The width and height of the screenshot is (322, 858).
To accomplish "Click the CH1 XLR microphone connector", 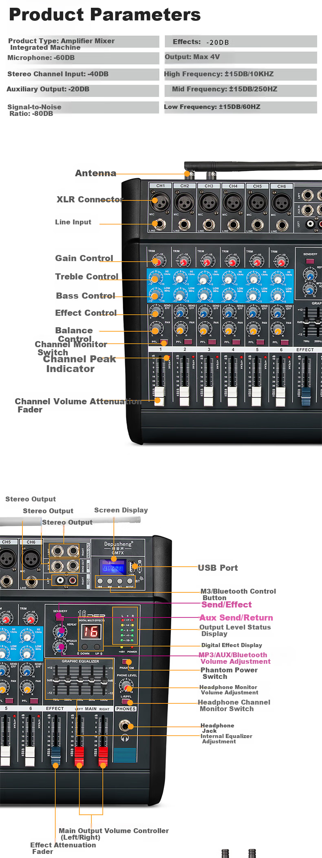I will point(160,202).
